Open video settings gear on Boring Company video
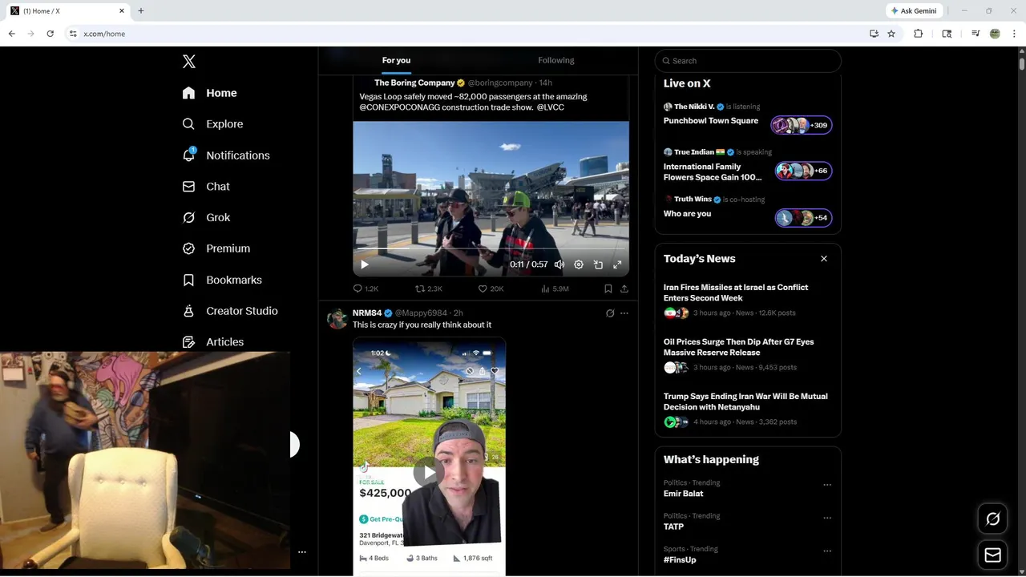 [x=579, y=264]
